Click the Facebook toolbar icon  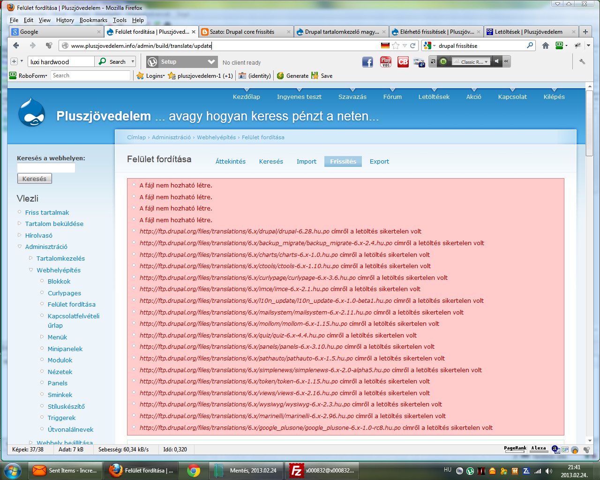367,62
